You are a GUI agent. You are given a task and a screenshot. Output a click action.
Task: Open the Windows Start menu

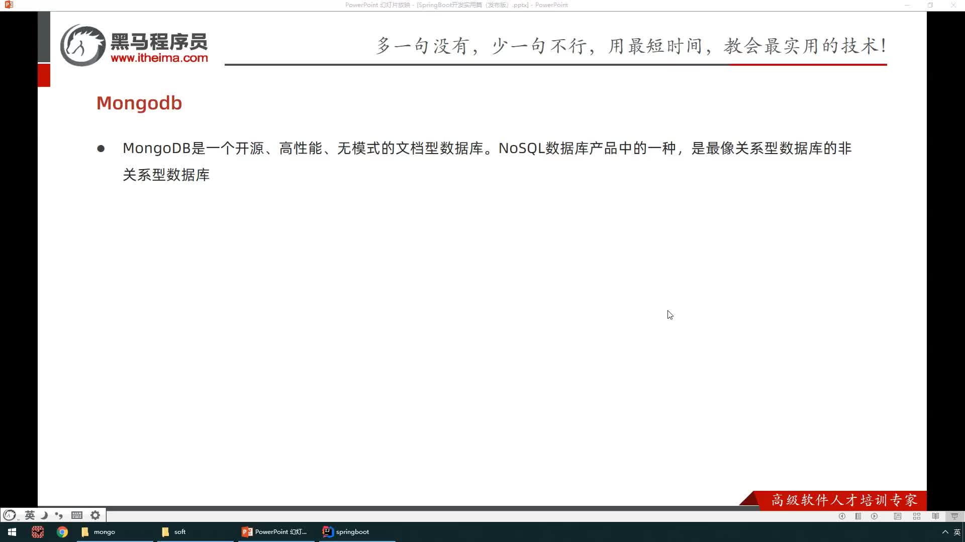click(12, 532)
